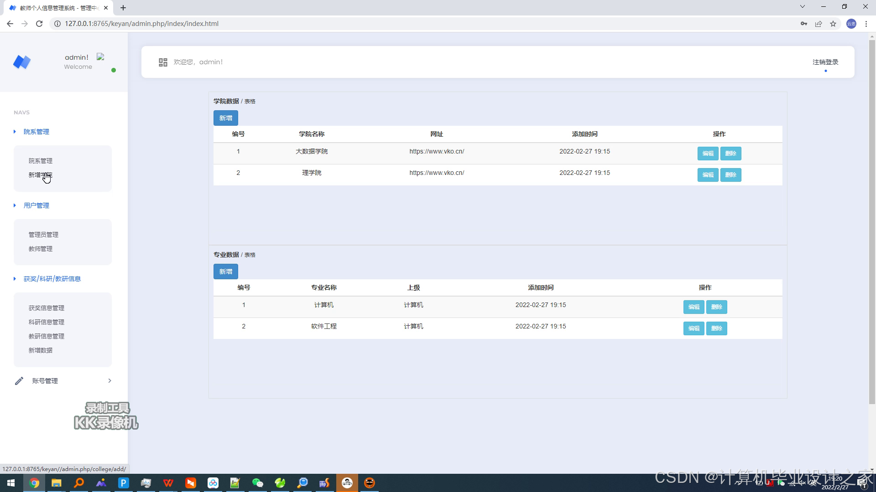Click the page vertical scrollbar
This screenshot has width=876, height=492.
pyautogui.click(x=872, y=222)
